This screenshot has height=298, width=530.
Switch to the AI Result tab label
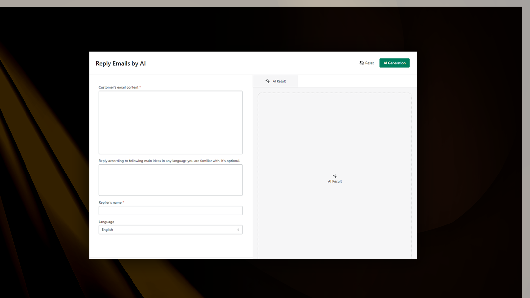coord(279,81)
